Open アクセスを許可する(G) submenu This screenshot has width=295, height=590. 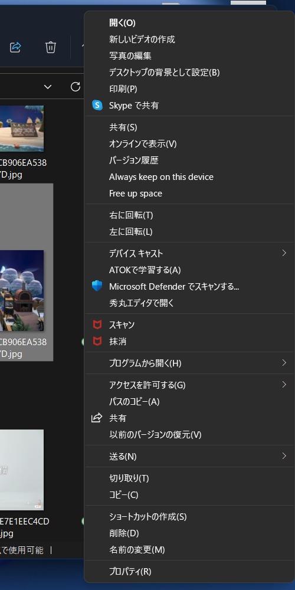pos(189,385)
